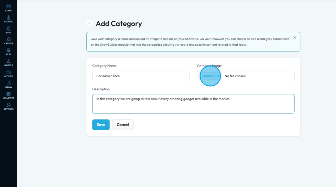
Task: Open the Record microphone section
Action: (8, 19)
